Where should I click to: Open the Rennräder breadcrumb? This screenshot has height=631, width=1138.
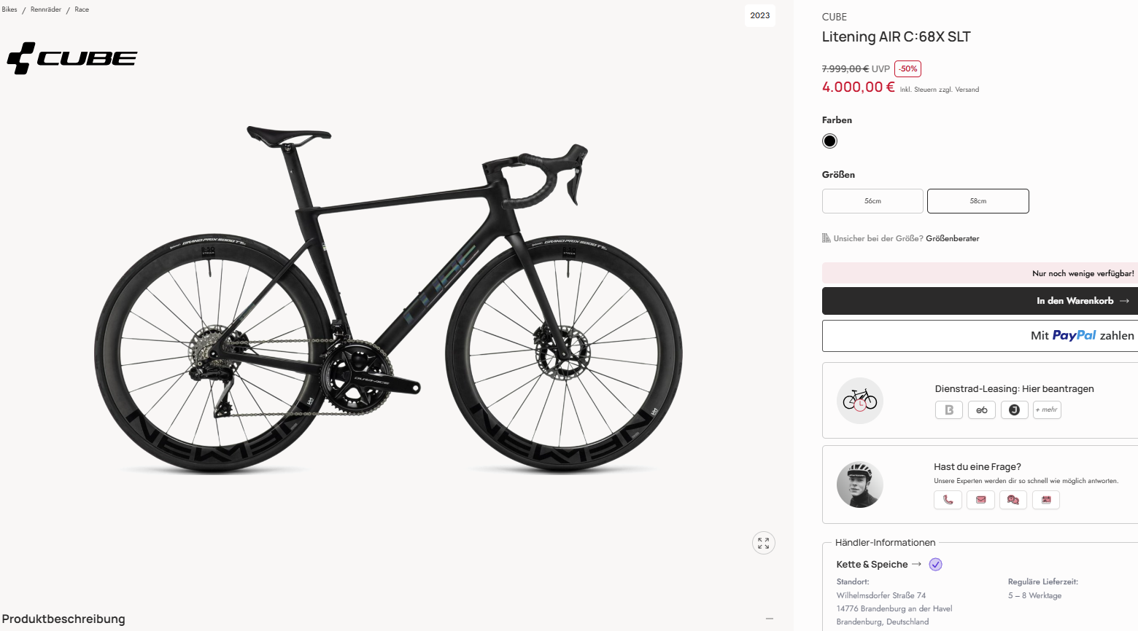(x=46, y=9)
